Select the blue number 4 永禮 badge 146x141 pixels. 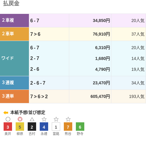point(44,127)
